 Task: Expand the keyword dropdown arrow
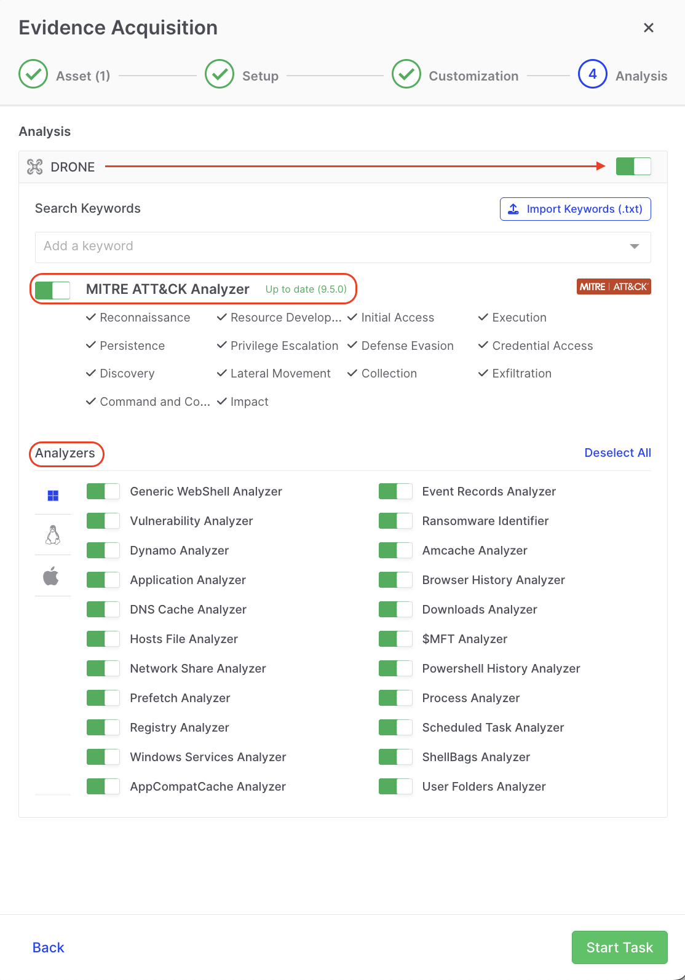click(x=634, y=247)
